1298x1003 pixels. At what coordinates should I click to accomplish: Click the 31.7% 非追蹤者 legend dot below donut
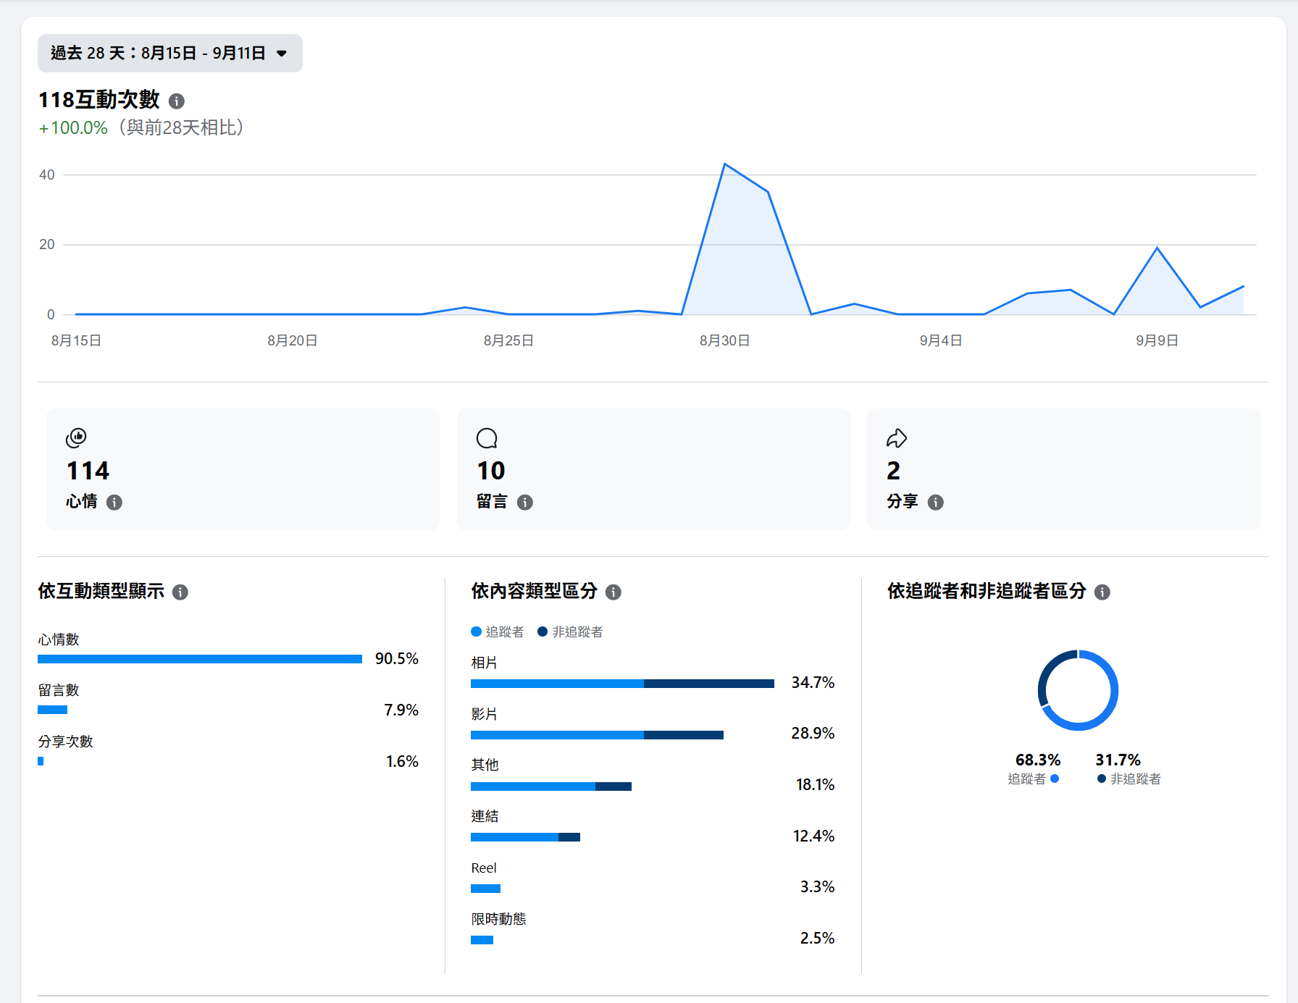point(1102,779)
